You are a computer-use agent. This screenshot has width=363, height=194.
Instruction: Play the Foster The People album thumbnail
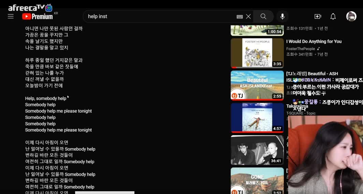257,53
